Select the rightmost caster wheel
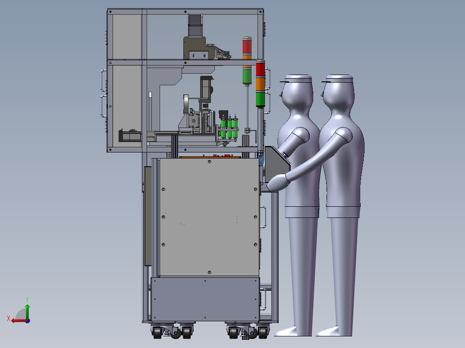 click(263, 332)
